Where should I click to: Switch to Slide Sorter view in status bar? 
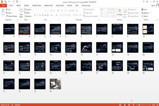point(125,105)
